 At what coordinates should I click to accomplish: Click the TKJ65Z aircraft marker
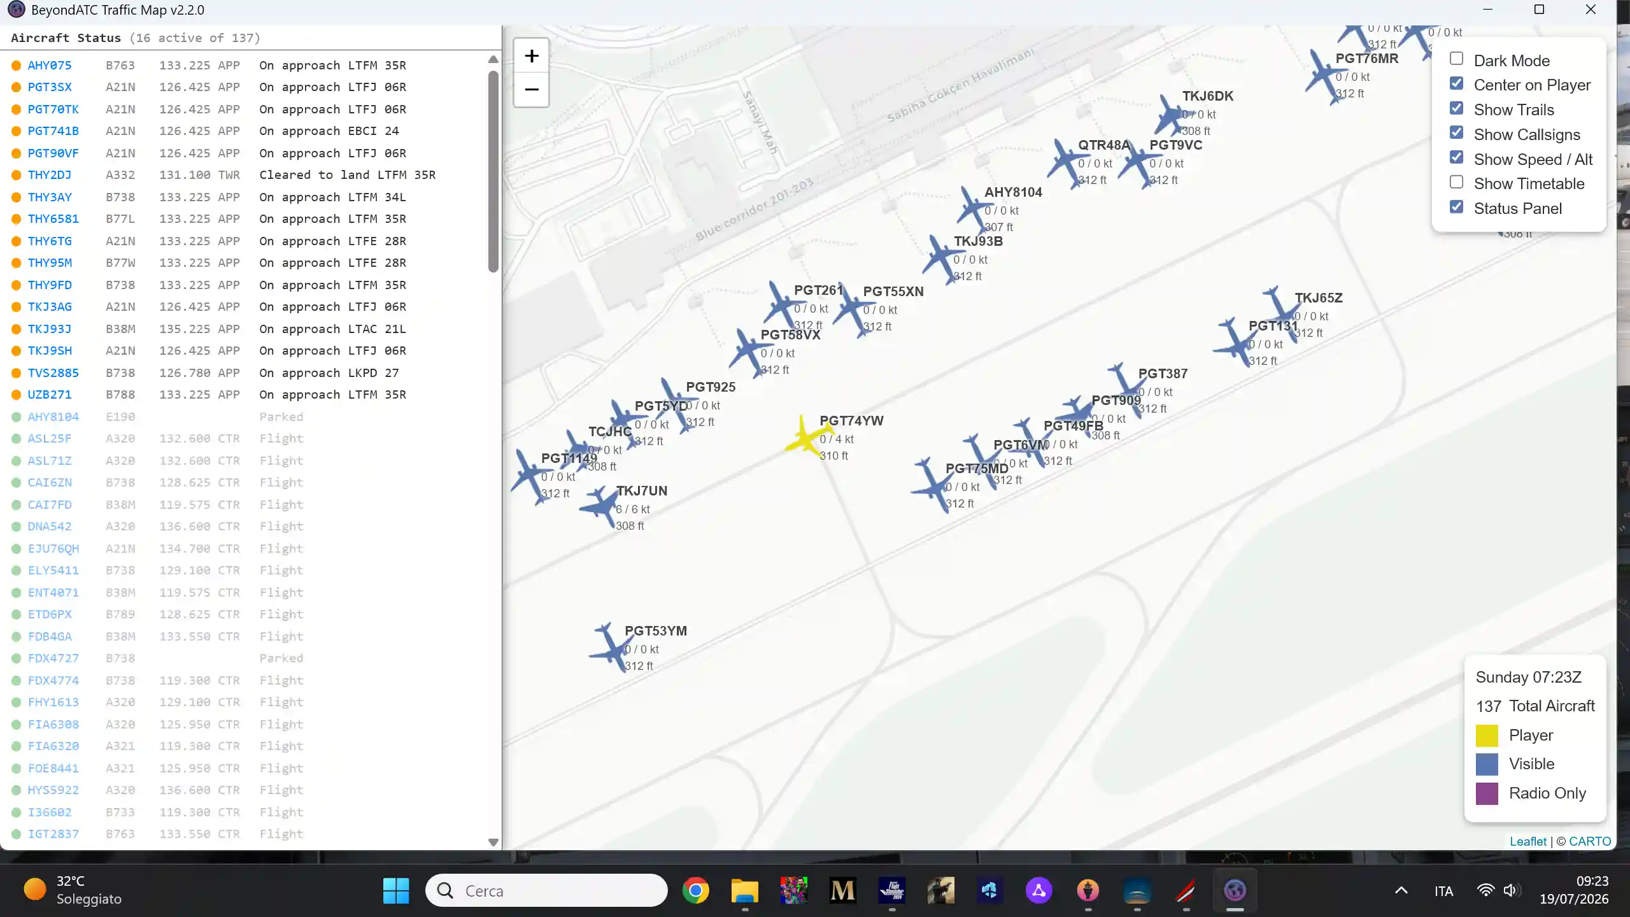[x=1281, y=314]
